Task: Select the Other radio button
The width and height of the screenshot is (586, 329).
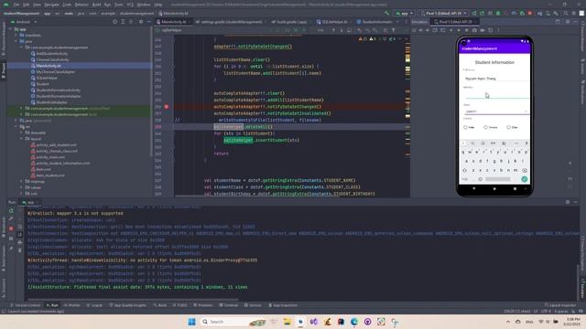Action: 513,127
